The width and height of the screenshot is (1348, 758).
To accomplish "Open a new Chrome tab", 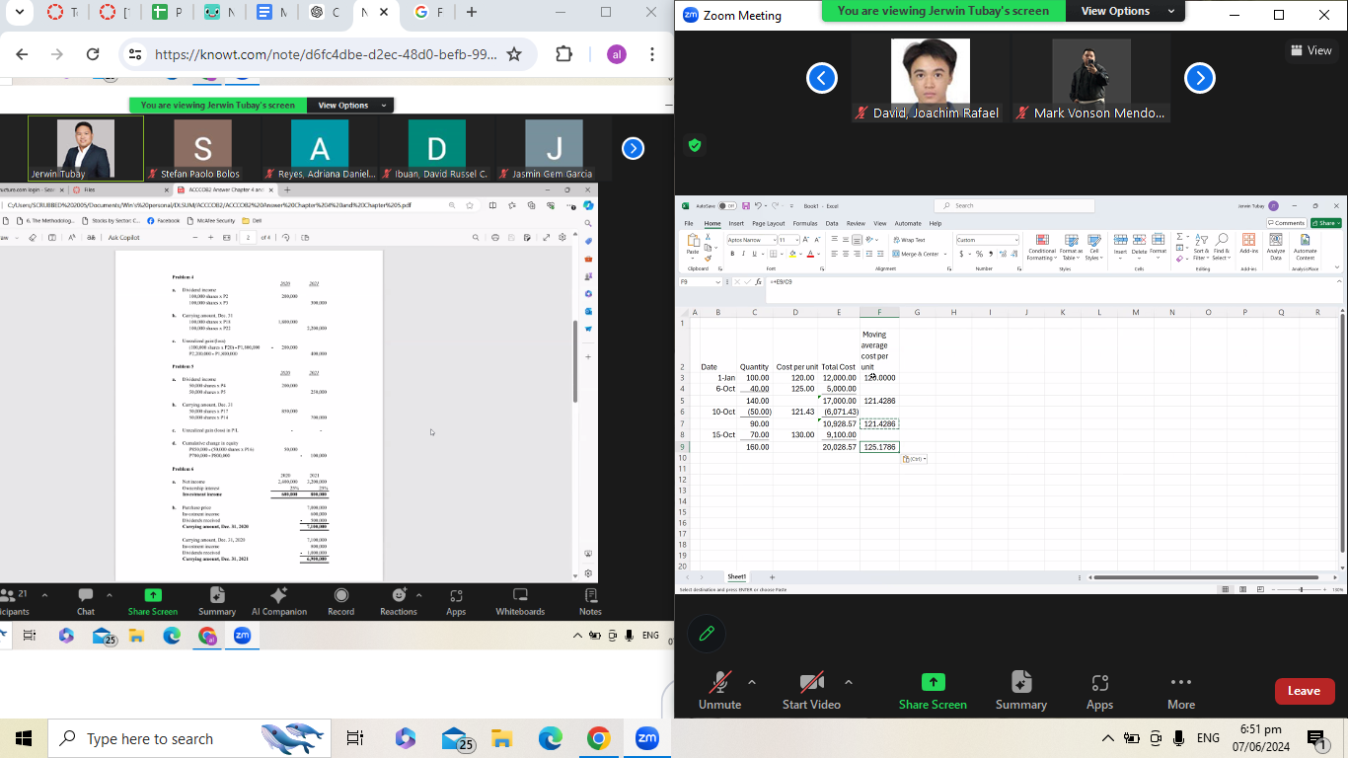I will (472, 13).
